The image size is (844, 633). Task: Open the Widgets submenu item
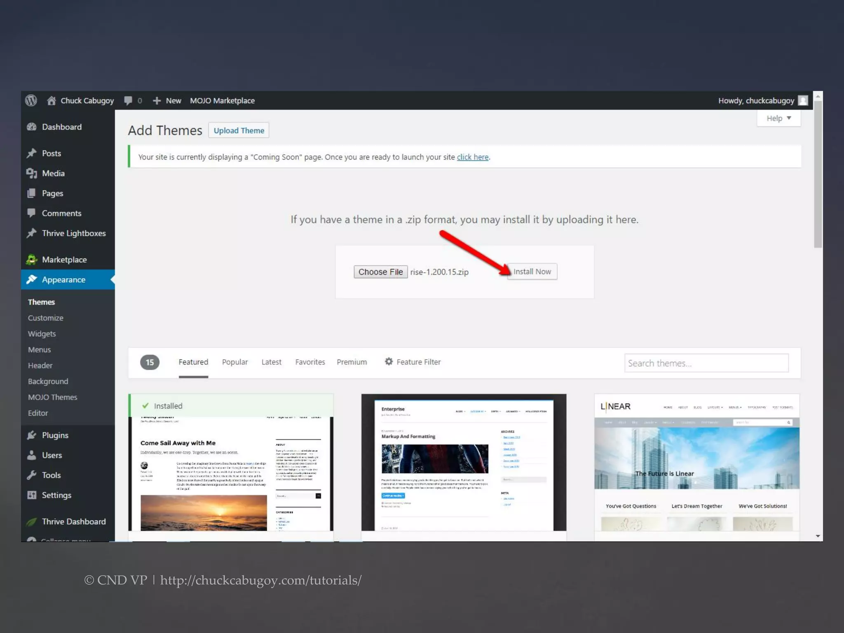[x=42, y=334]
